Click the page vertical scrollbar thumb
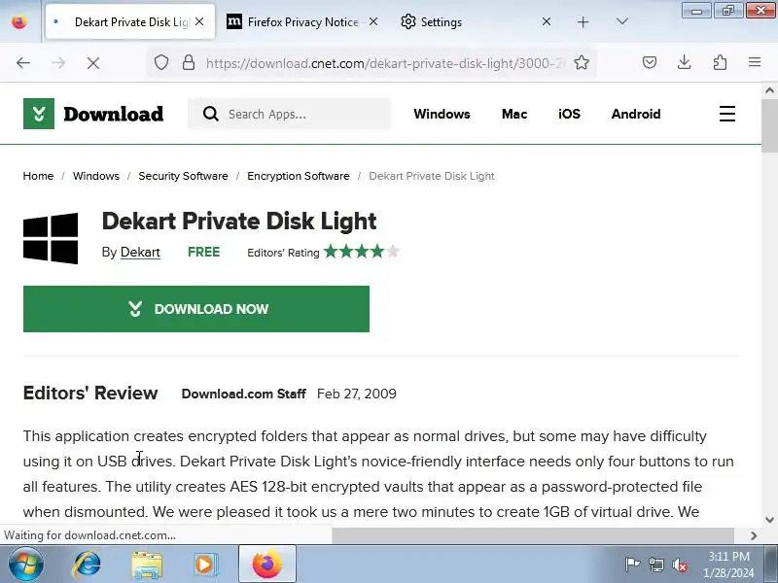Viewport: 778px width, 583px height. [769, 126]
